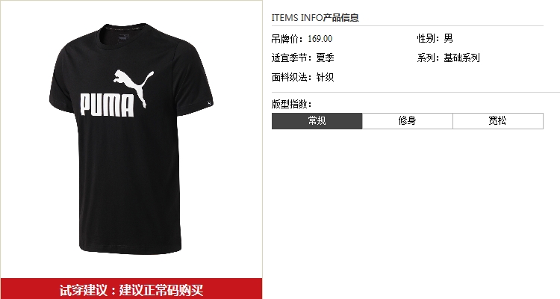Click the small puma logo on sleeve
Image resolution: width=560 pixels, height=299 pixels.
[210, 103]
